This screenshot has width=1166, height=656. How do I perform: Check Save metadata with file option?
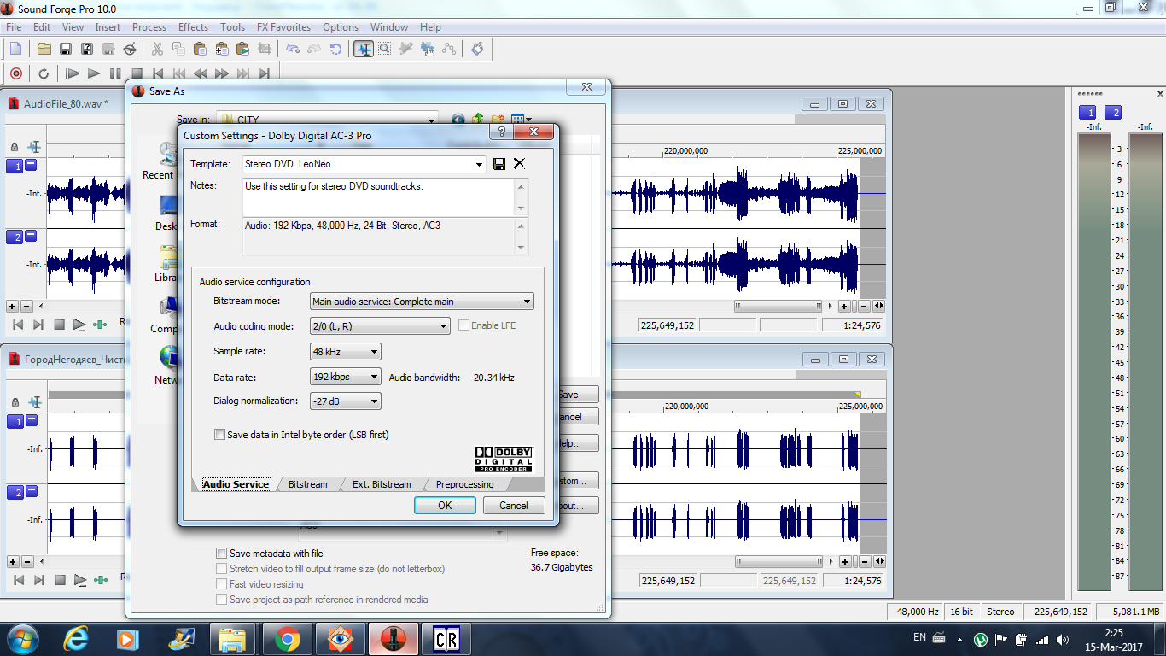222,553
